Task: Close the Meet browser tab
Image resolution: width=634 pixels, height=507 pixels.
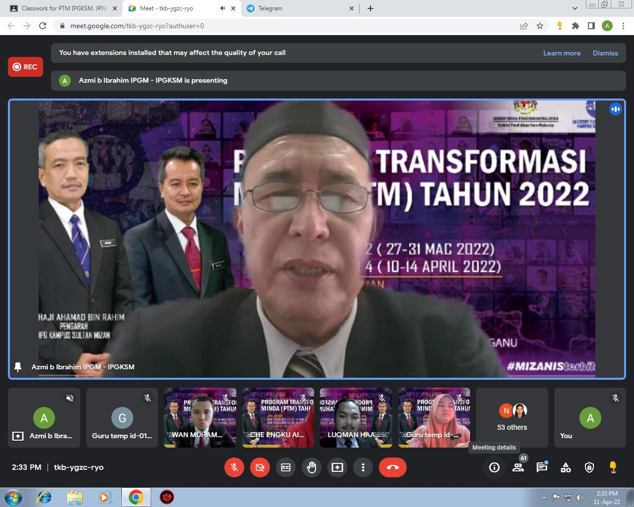Action: coord(233,8)
